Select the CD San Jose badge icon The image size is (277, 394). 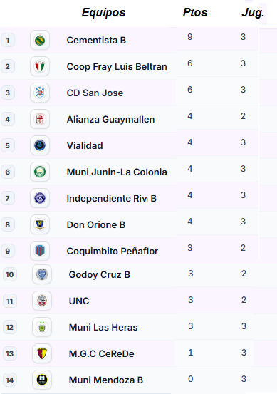click(40, 93)
